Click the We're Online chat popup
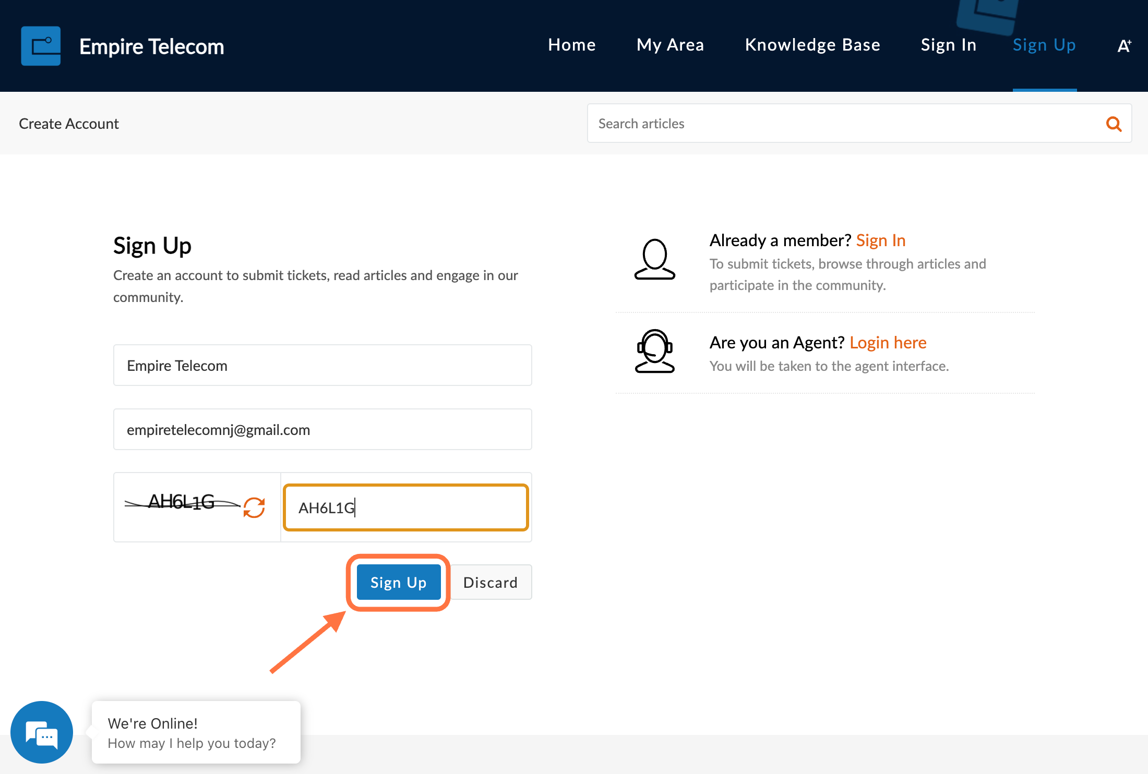1148x774 pixels. [x=196, y=732]
